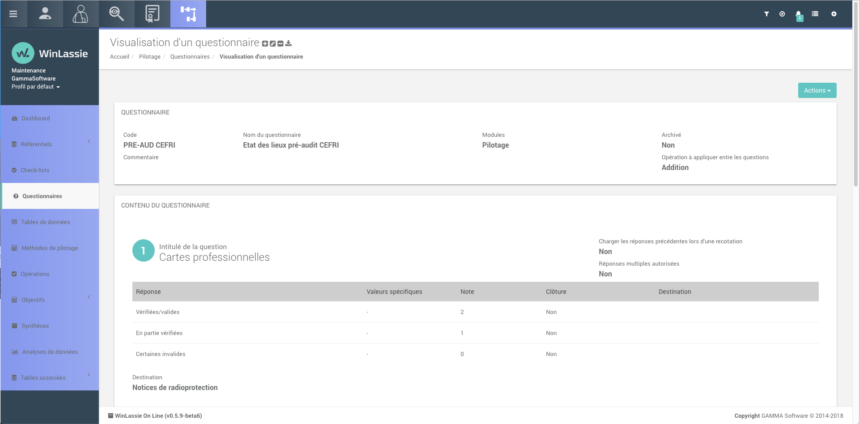Expand the Tables associées submenu chevron
The height and width of the screenshot is (424, 859).
[89, 375]
